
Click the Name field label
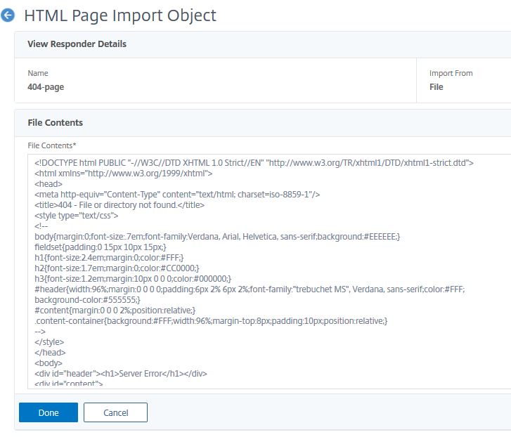coord(38,73)
